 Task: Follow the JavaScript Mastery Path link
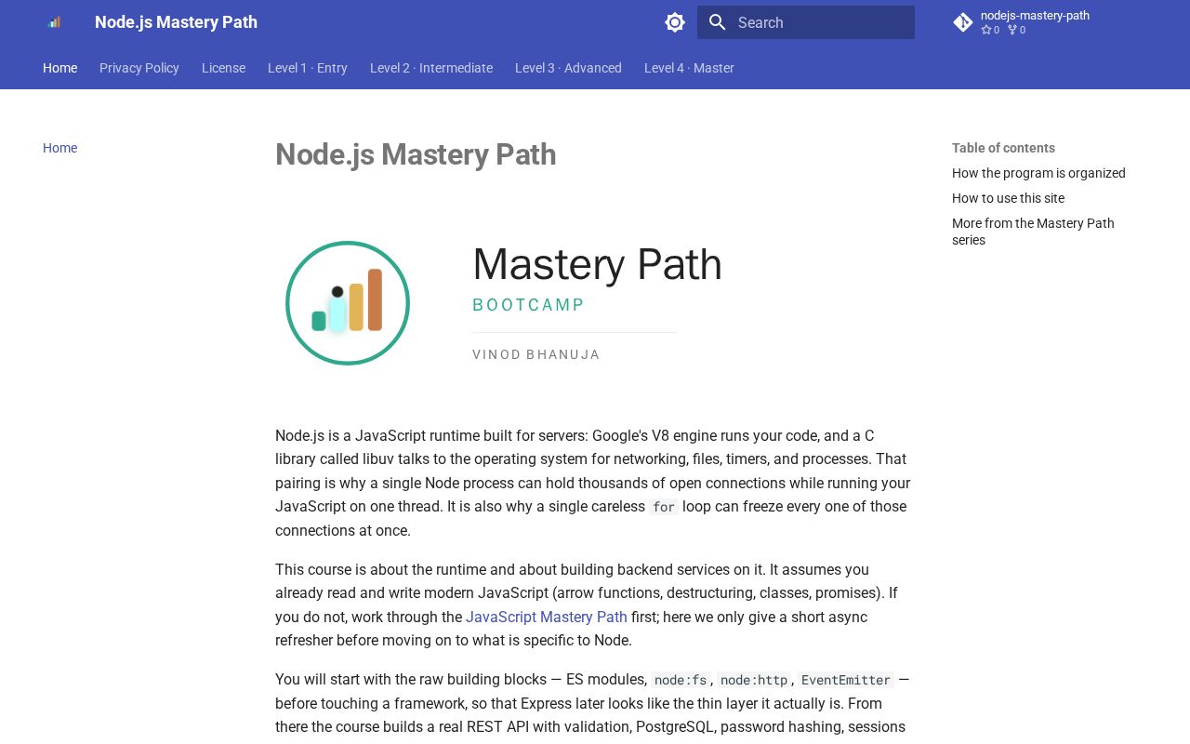(547, 617)
